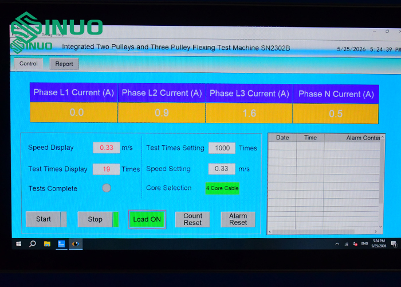Open the notification center icon
The width and height of the screenshot is (401, 287).
394,244
